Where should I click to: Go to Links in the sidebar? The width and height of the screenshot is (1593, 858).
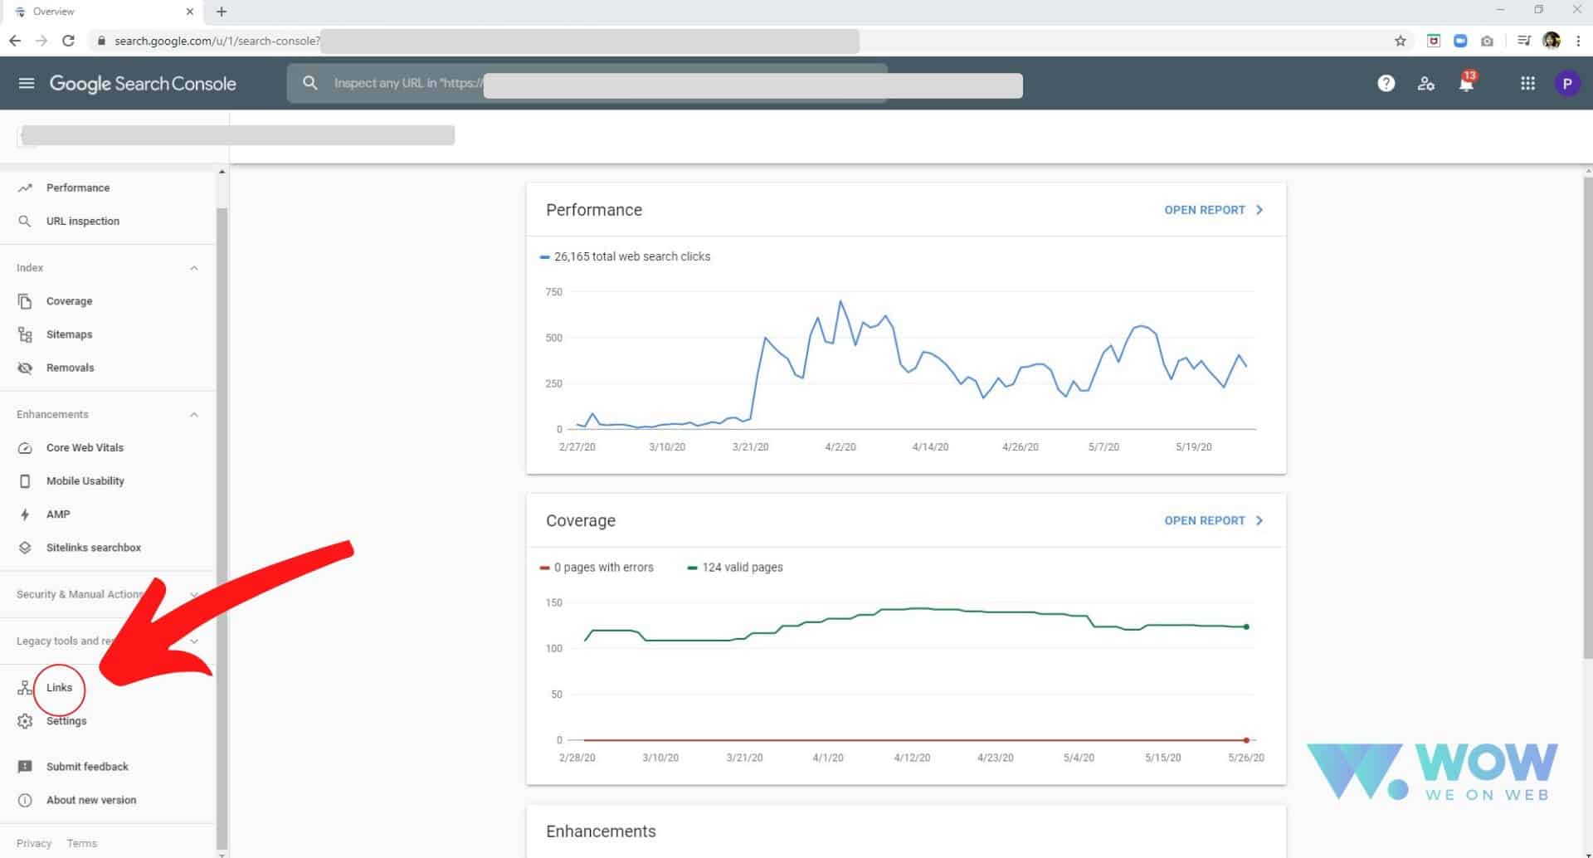[x=59, y=688]
